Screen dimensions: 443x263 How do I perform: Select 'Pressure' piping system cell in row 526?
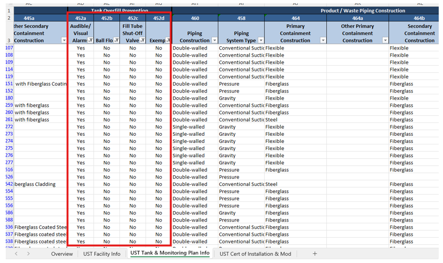[x=241, y=177]
